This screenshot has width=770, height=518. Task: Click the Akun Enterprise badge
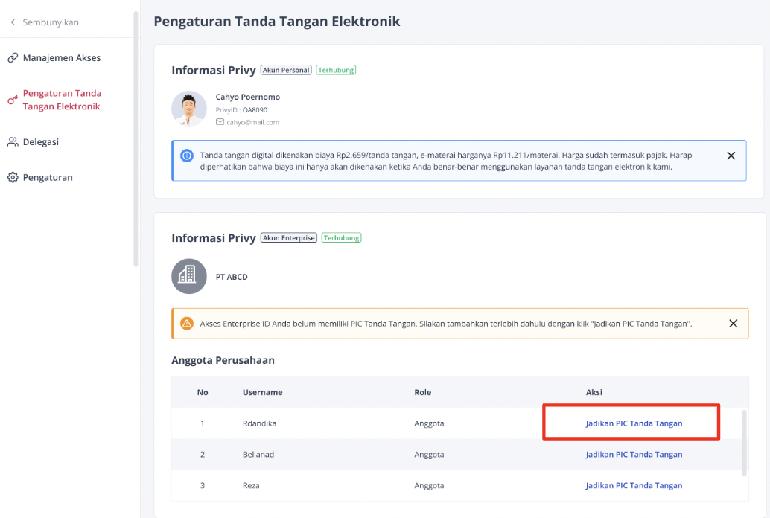point(288,237)
